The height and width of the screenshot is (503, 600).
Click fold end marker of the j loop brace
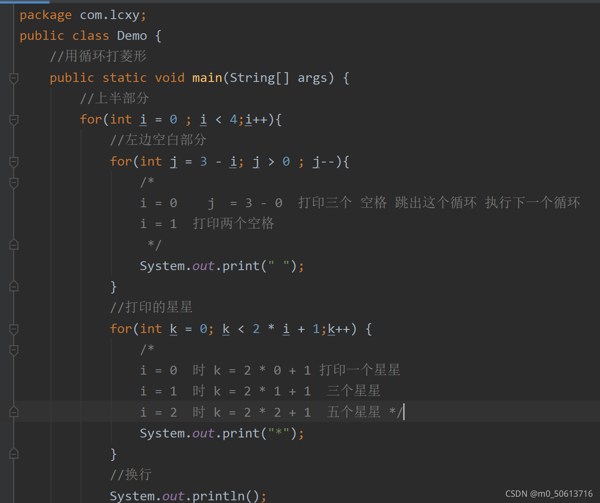click(x=14, y=286)
